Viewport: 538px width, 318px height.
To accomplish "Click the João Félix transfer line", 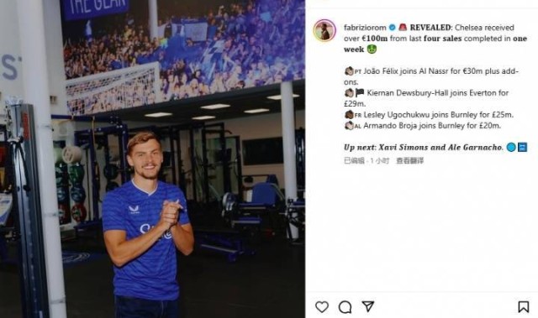I will pyautogui.click(x=431, y=76).
